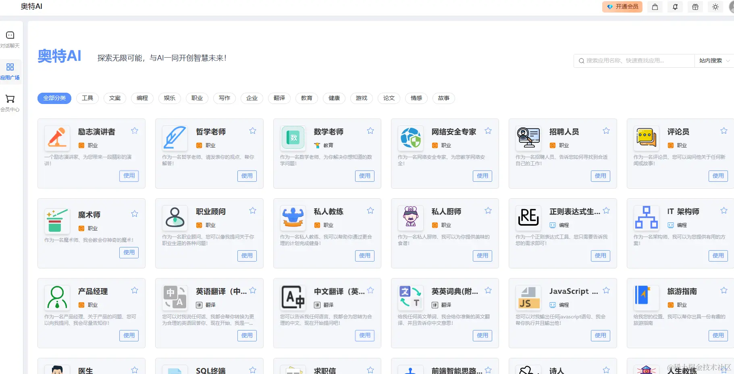
Task: Click the JavaScript JS icon
Action: point(529,297)
